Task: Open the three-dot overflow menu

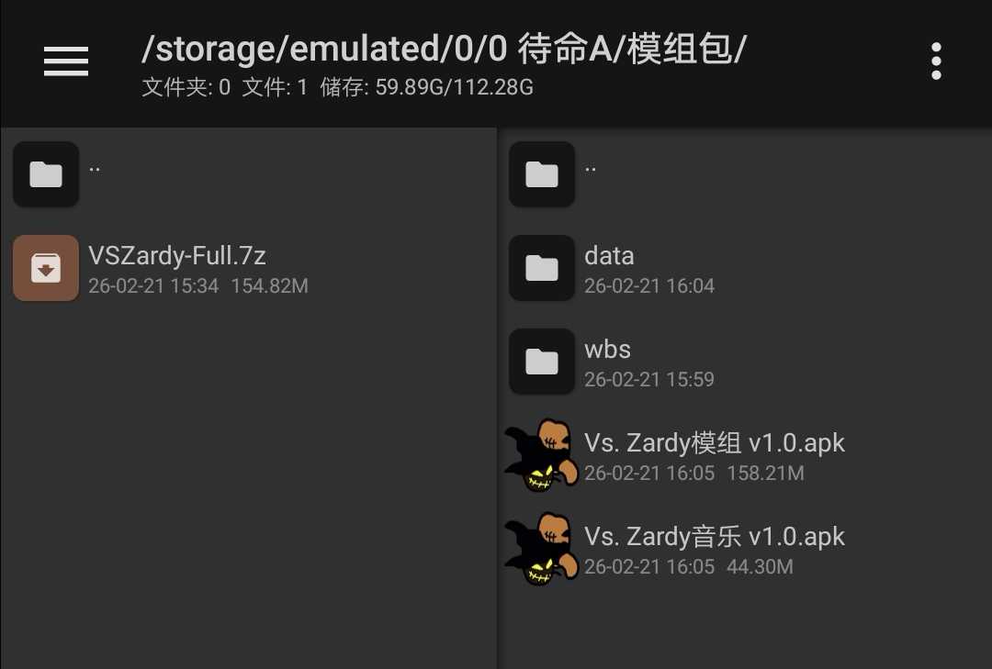Action: pos(936,61)
